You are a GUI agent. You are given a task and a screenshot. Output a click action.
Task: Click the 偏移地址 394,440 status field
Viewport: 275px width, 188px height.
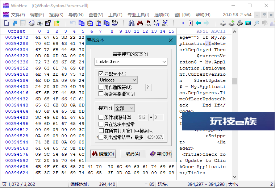click(x=93, y=184)
